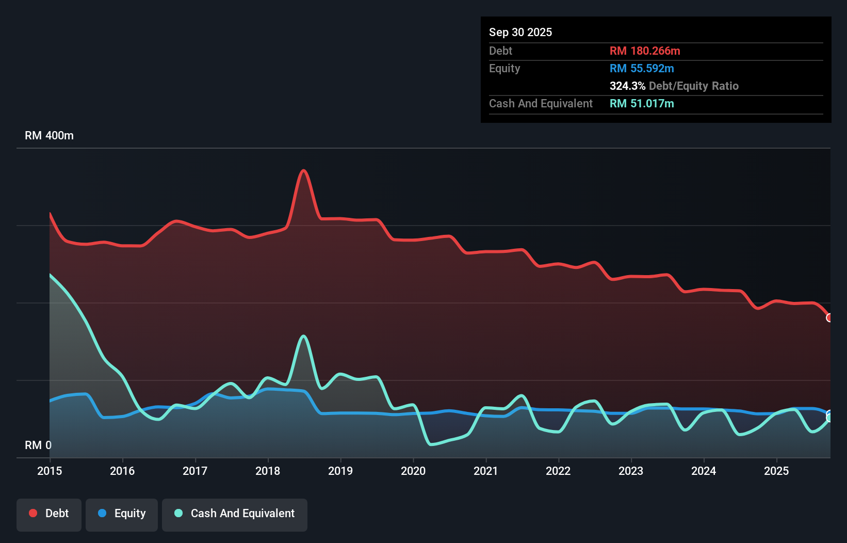Click the 2020 x-axis label
The height and width of the screenshot is (543, 847).
(x=413, y=471)
